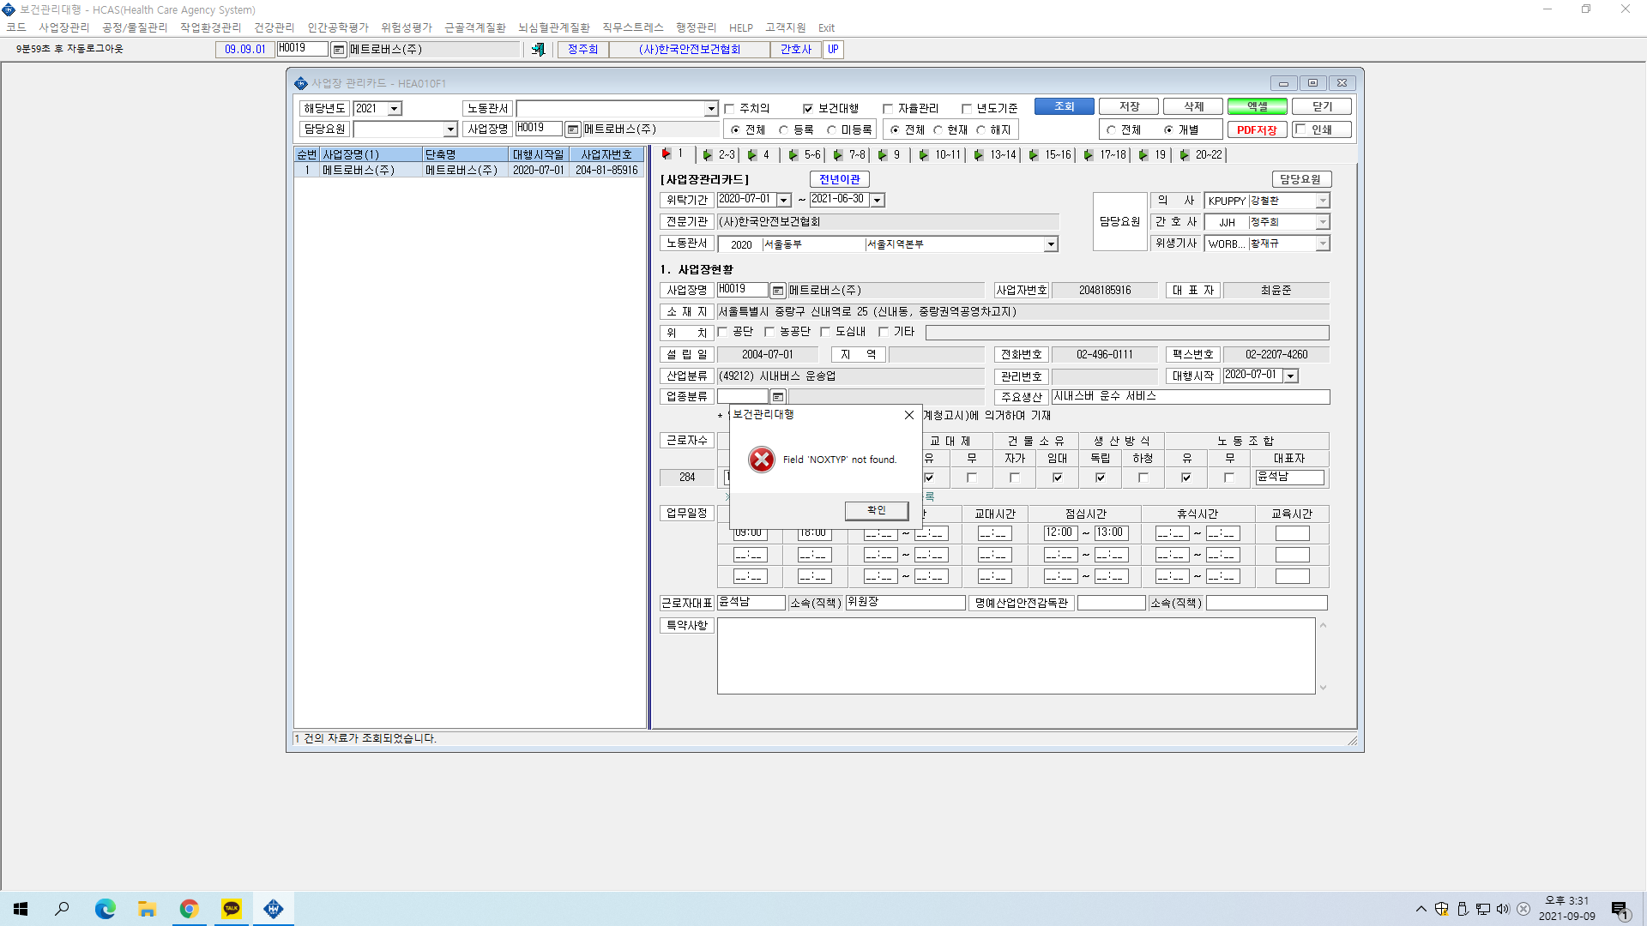Screen dimensions: 1647x926
Task: Click the red error icon in dialog
Action: (761, 460)
